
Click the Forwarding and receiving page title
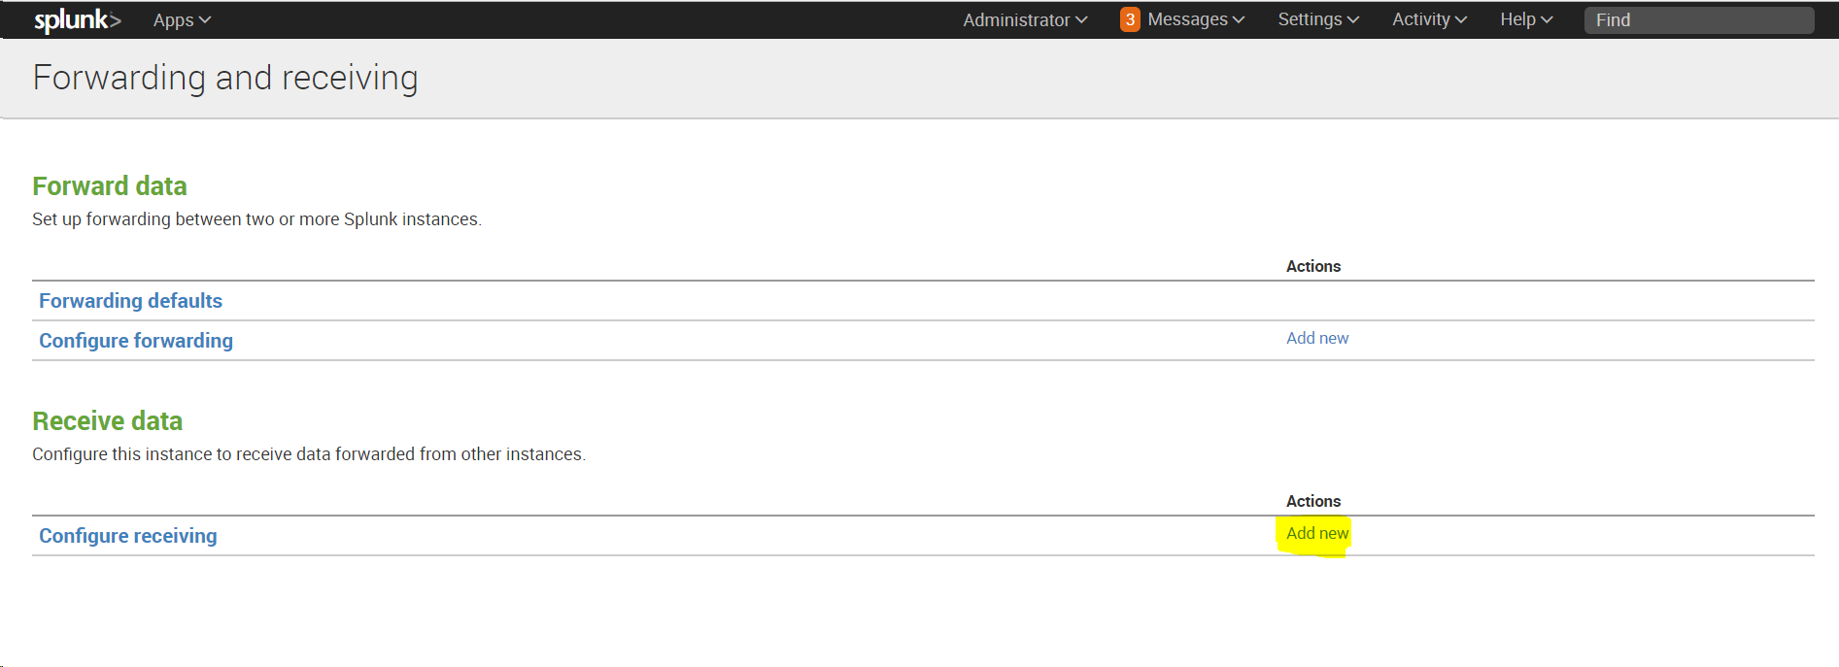click(x=224, y=78)
